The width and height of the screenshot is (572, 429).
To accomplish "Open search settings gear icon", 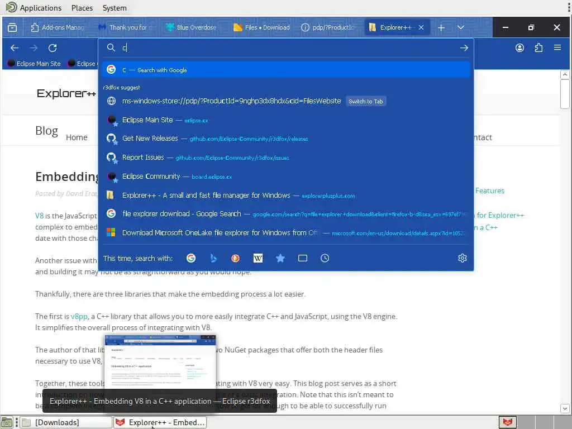I will [x=462, y=258].
